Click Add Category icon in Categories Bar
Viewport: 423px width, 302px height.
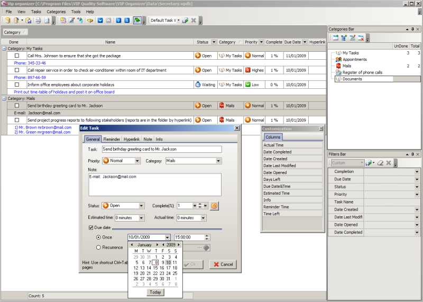pos(335,38)
